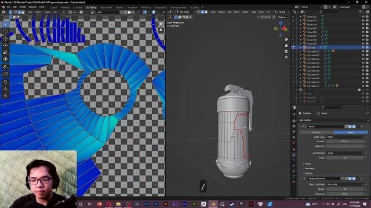
Task: Toggle Bevel modifier viewport display
Action: coord(350,127)
